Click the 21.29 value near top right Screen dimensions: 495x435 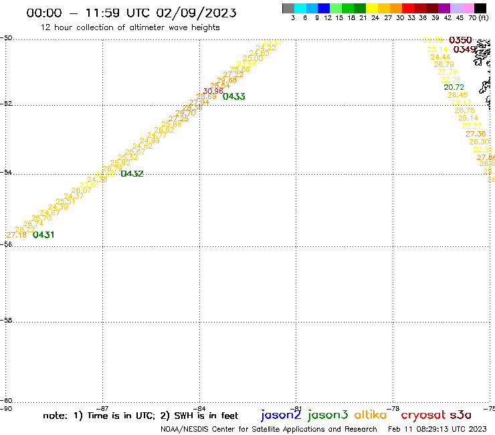click(433, 40)
